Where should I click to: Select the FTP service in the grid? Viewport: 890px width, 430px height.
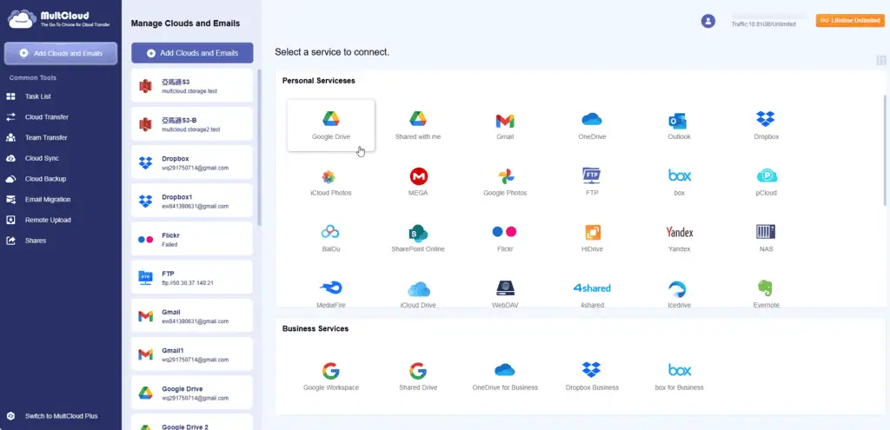[591, 175]
